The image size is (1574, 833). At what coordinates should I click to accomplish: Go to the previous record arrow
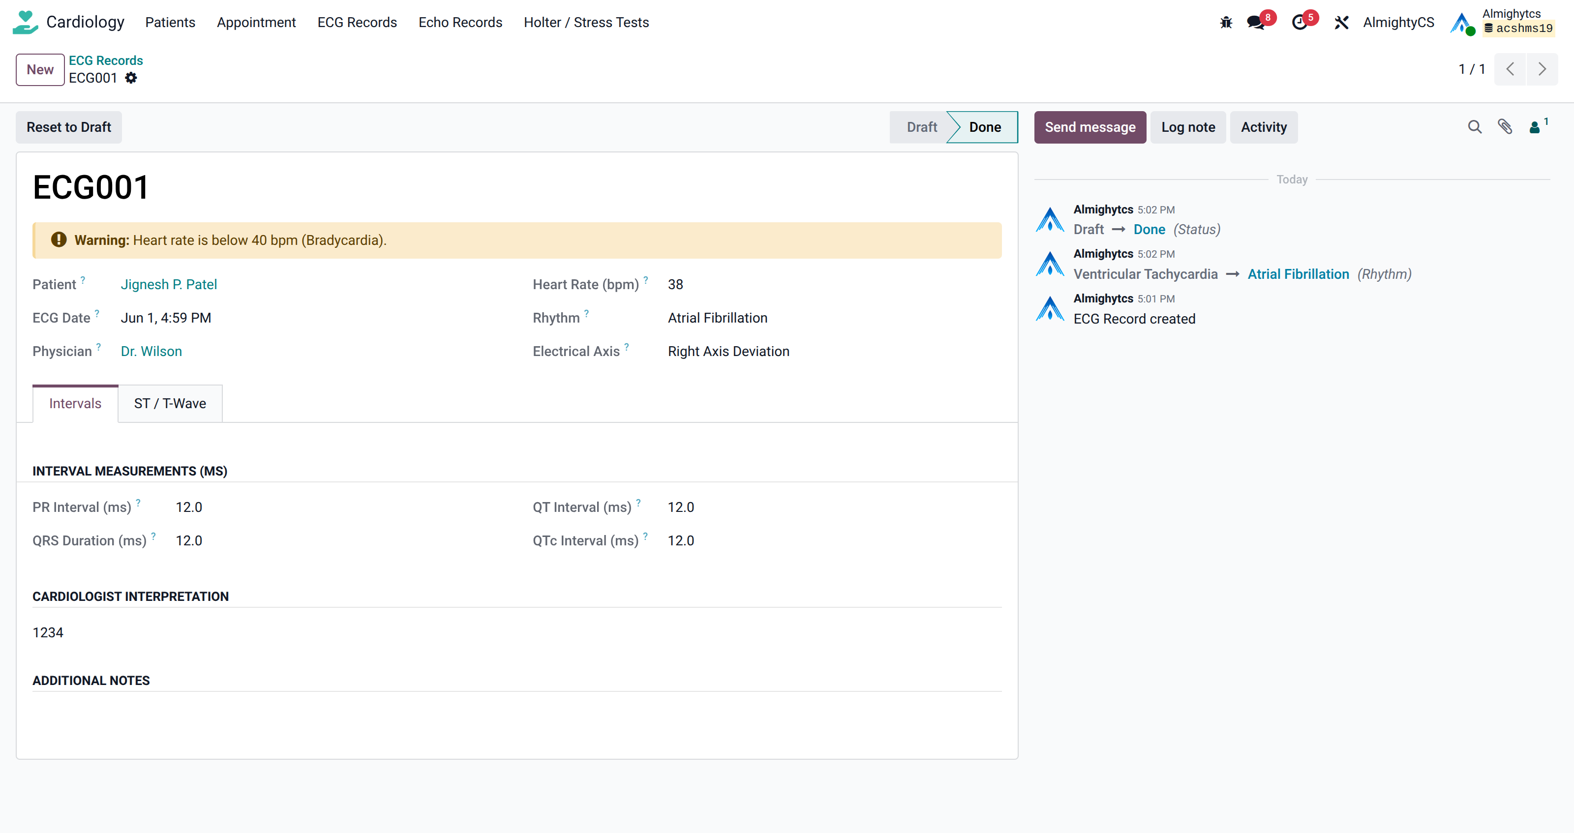pos(1510,69)
